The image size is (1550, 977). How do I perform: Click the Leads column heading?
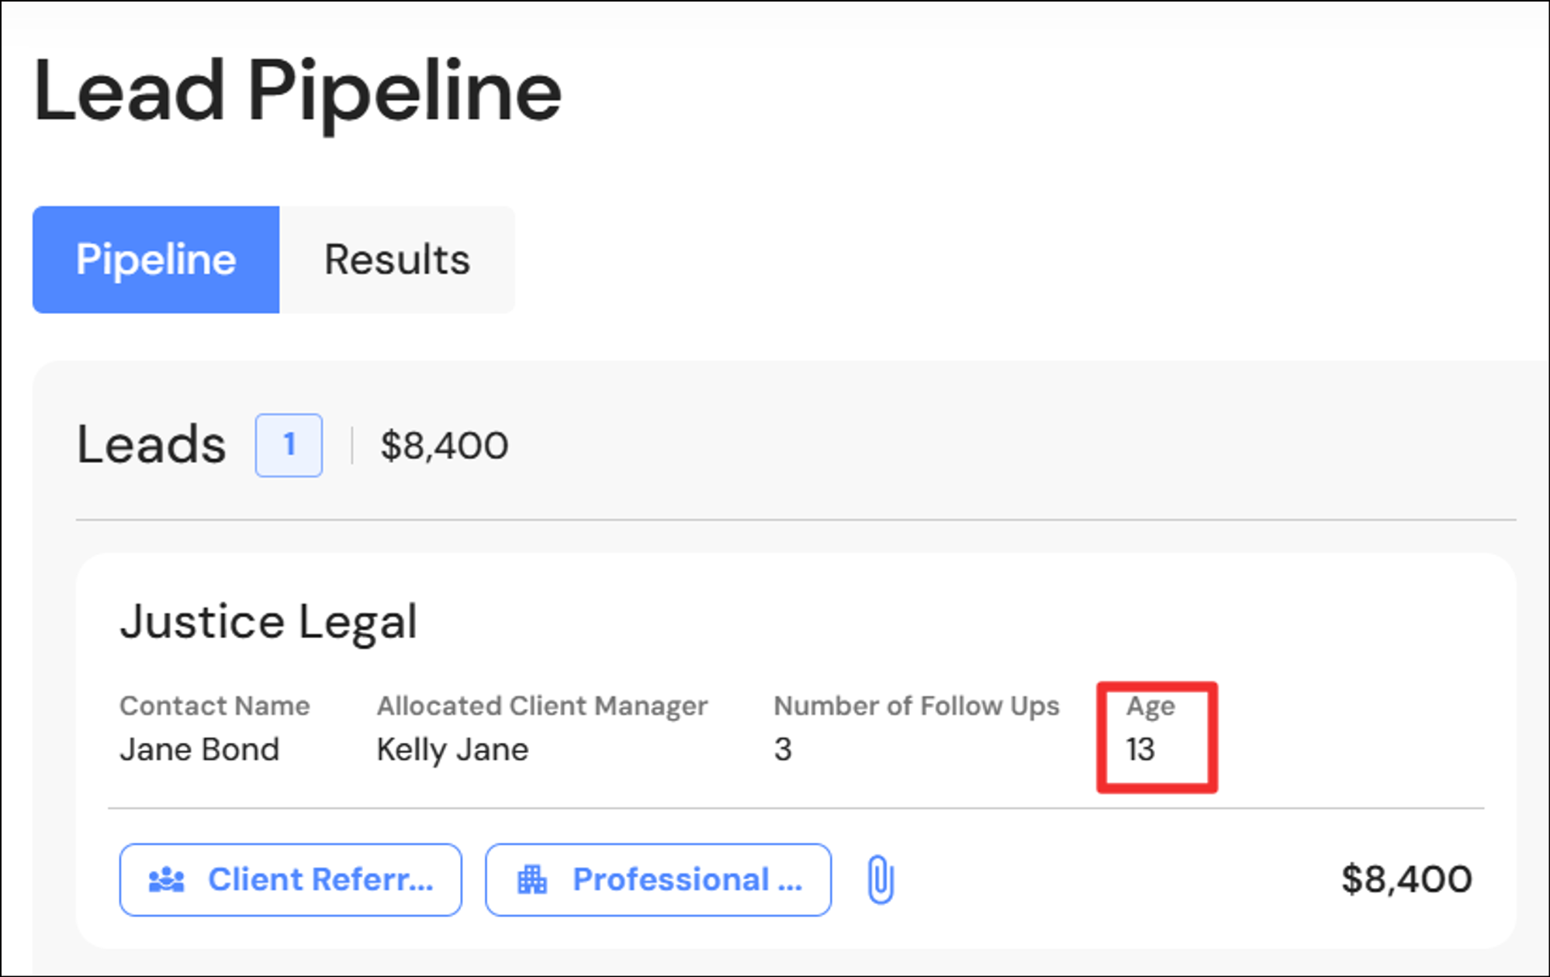tap(151, 445)
